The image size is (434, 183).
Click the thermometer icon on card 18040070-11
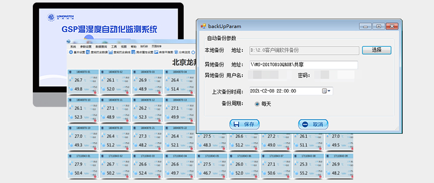pos(103,108)
